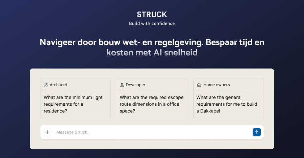Select the Architect category header

pyautogui.click(x=75, y=85)
